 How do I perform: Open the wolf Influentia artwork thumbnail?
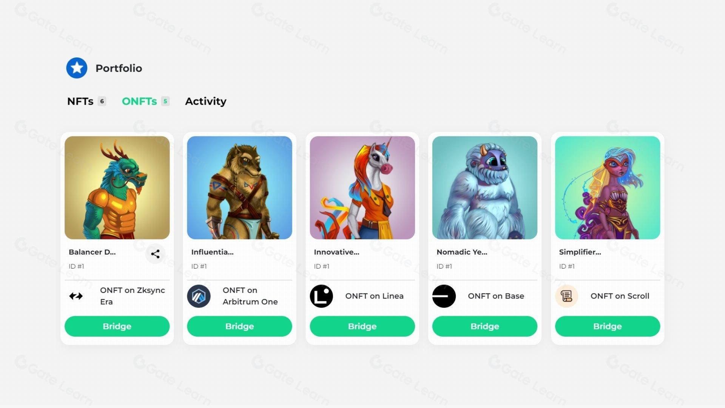(x=239, y=188)
